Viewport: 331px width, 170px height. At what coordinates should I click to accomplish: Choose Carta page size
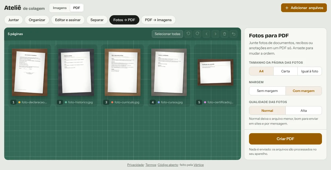coord(285,71)
